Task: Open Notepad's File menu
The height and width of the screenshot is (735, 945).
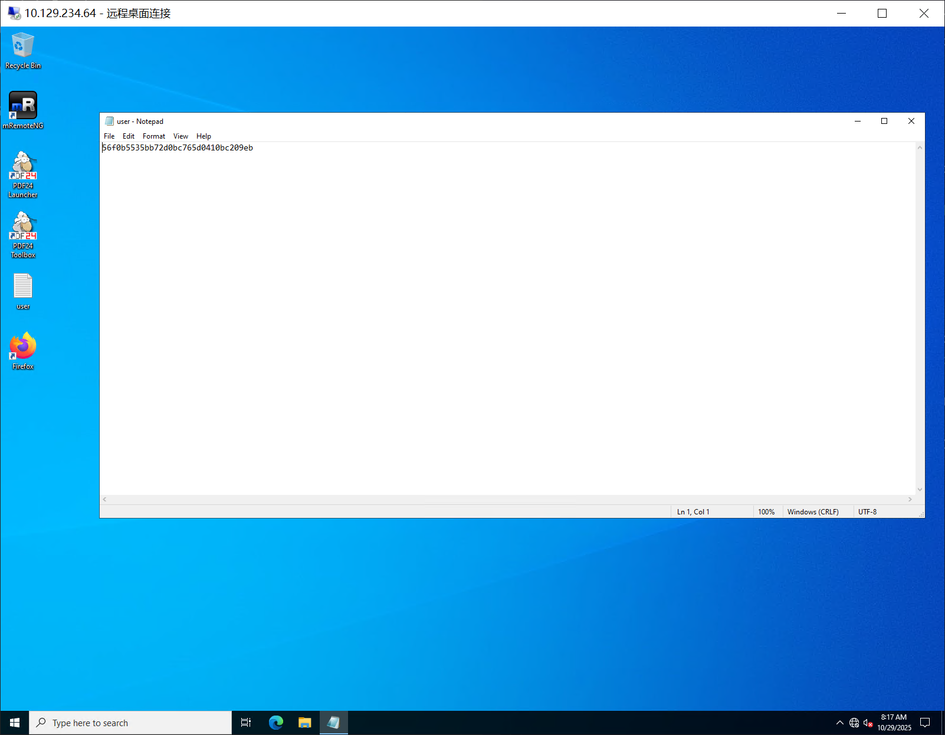Action: (109, 136)
